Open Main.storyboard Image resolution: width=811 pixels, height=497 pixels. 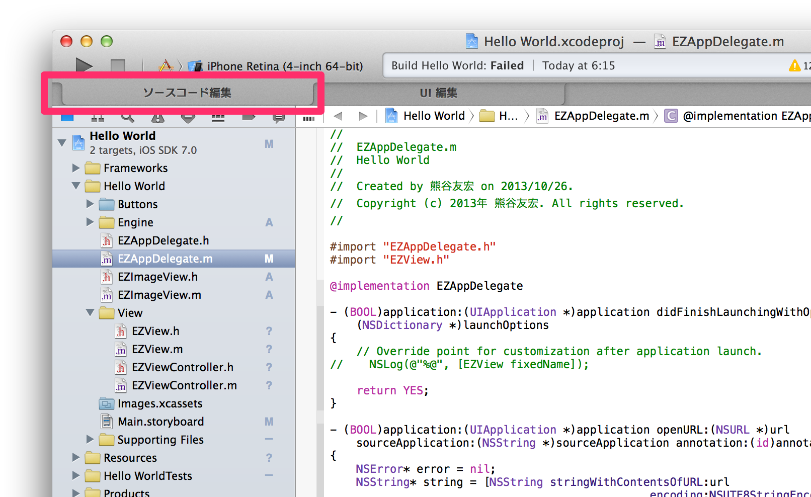174,422
